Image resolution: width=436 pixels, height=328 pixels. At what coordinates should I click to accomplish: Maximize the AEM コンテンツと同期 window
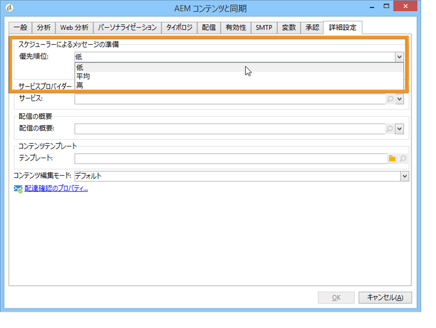386,6
